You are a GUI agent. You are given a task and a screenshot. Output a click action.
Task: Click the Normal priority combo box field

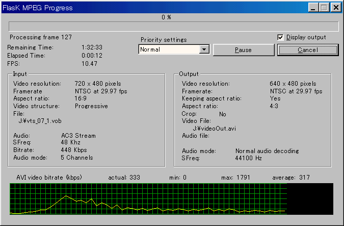coord(169,49)
